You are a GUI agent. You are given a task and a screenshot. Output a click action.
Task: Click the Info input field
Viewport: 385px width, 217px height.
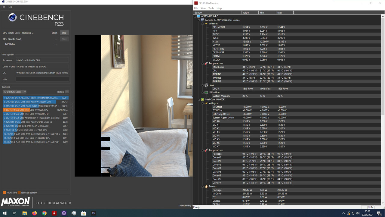click(x=42, y=79)
